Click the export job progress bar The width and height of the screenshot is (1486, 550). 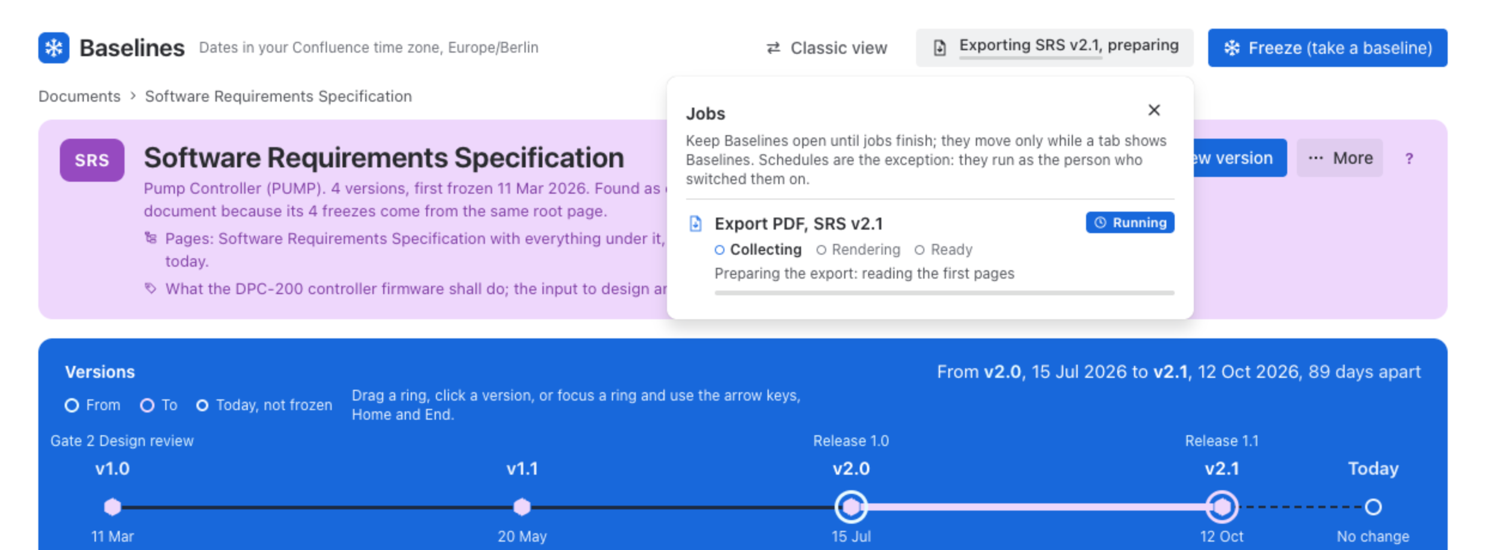tap(944, 293)
